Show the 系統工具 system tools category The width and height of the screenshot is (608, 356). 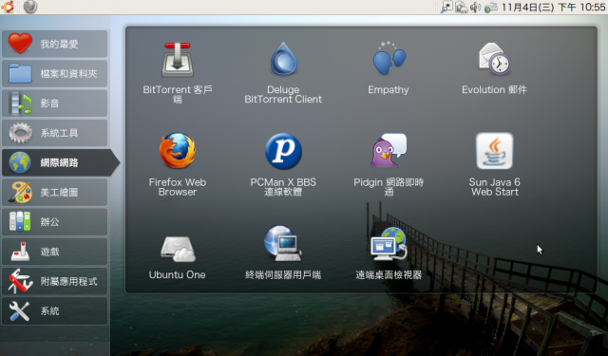55,133
